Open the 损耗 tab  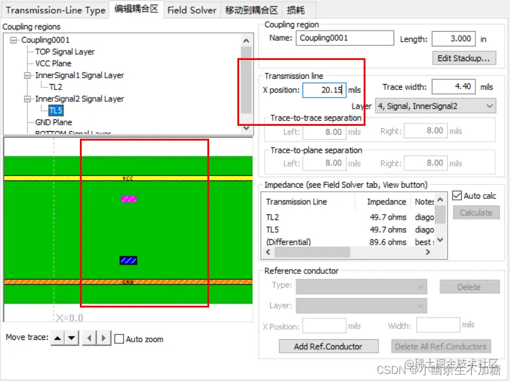click(296, 10)
